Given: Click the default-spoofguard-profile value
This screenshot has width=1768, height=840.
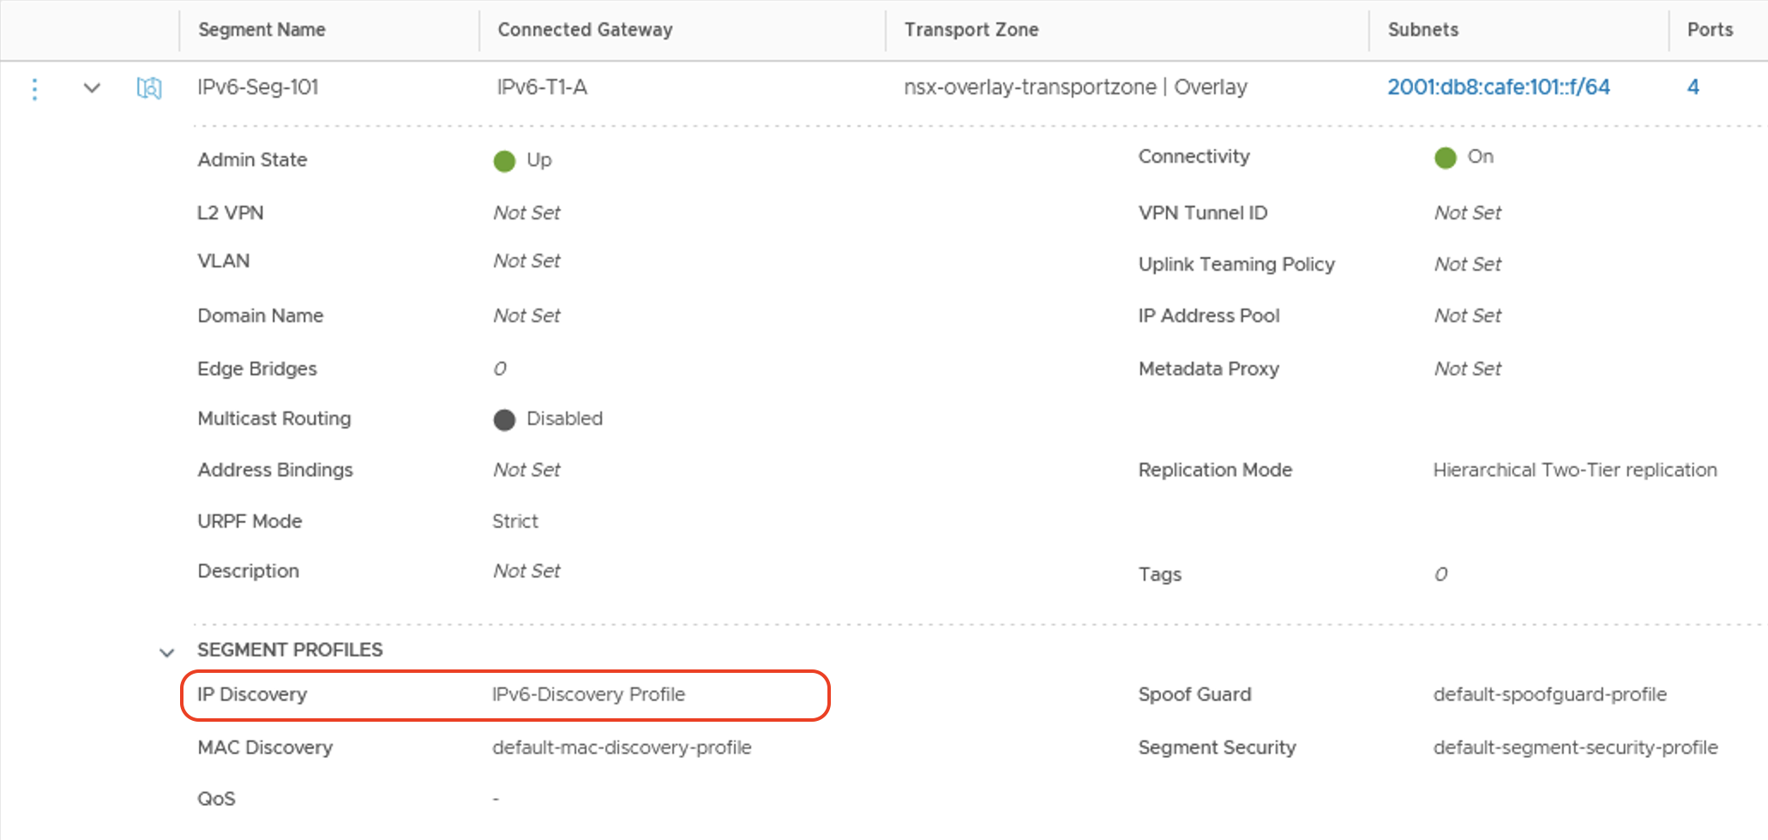Looking at the screenshot, I should click(x=1549, y=694).
